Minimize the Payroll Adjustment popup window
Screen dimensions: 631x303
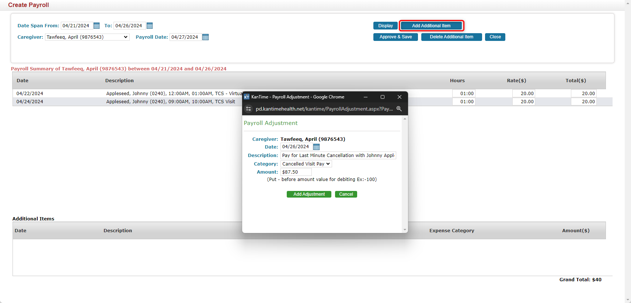(x=366, y=97)
